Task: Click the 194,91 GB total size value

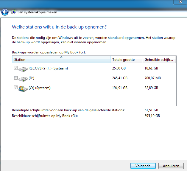Action: pyautogui.click(x=120, y=88)
